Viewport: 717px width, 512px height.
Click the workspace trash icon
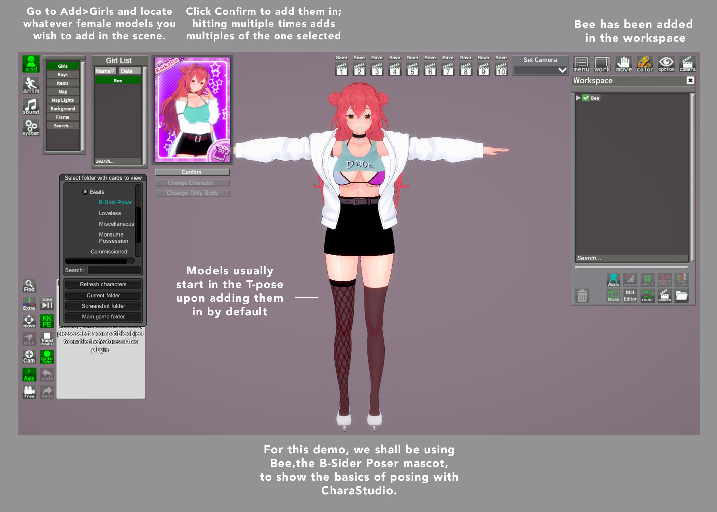coord(582,296)
